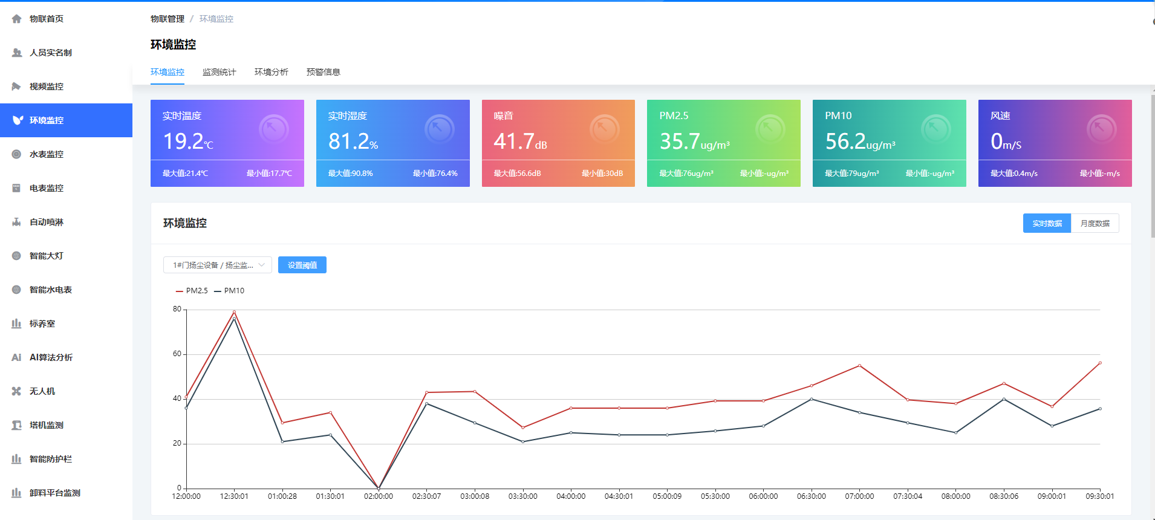Click the 最大值:79ug/m³ text

click(x=852, y=174)
